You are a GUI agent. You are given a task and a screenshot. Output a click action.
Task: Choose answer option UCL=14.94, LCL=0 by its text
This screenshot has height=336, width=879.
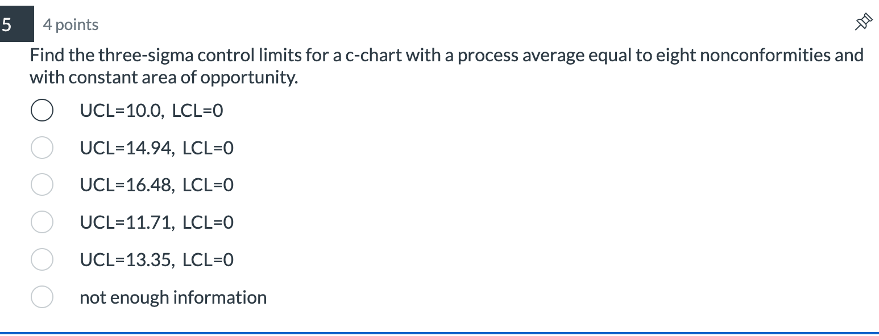157,148
